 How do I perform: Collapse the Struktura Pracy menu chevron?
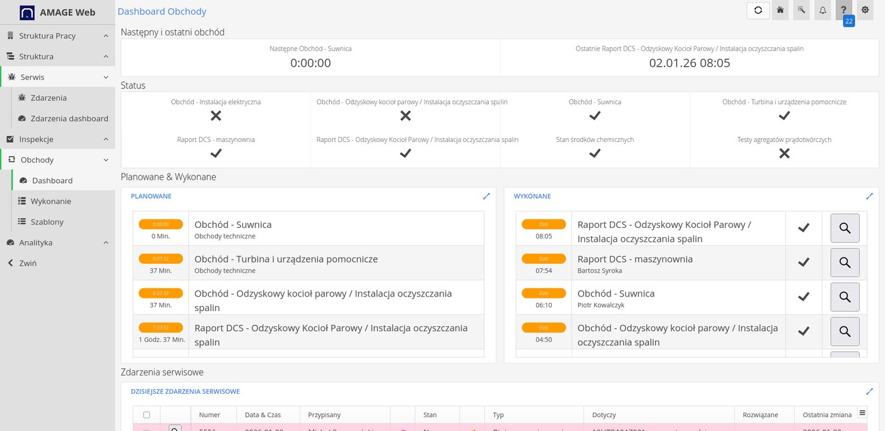point(106,36)
